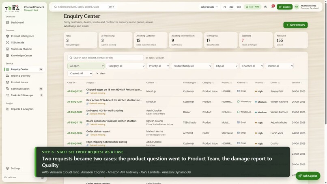Screen dimensions: 327x184
Task: Click the Knowledge Center book icon
Action: (8, 55)
